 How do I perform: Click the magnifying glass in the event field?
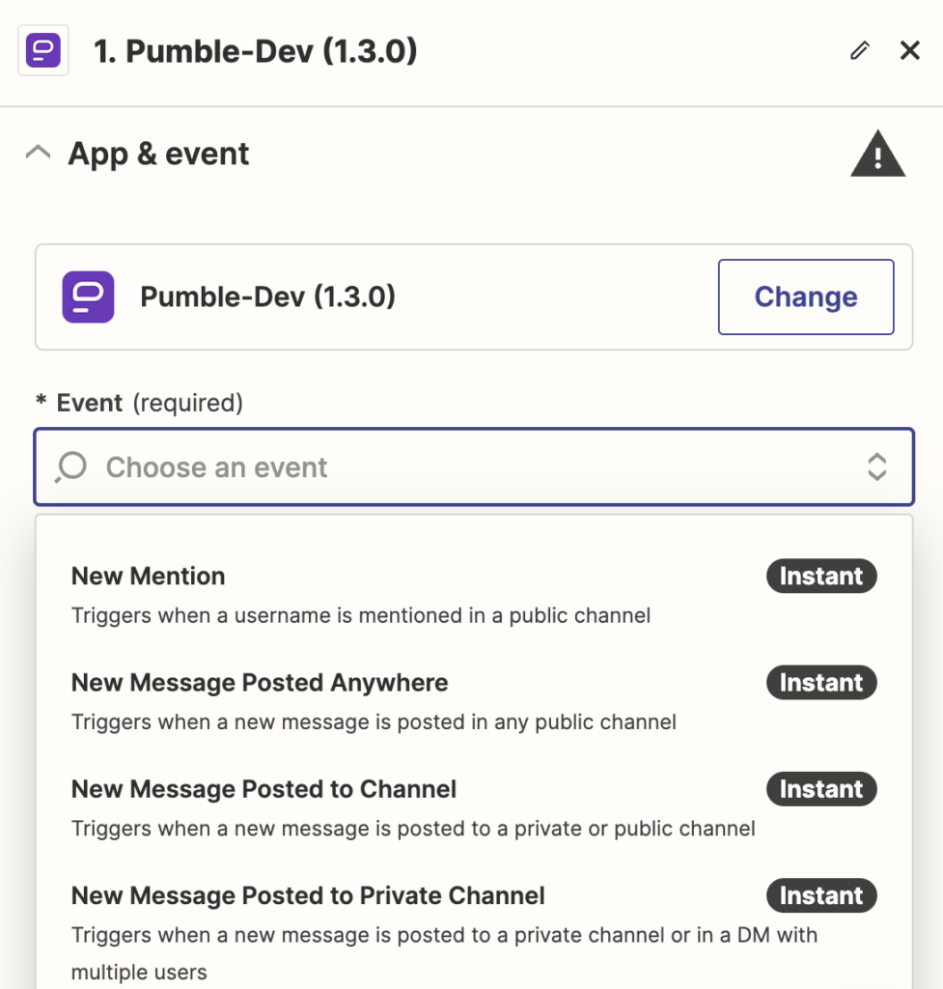69,466
